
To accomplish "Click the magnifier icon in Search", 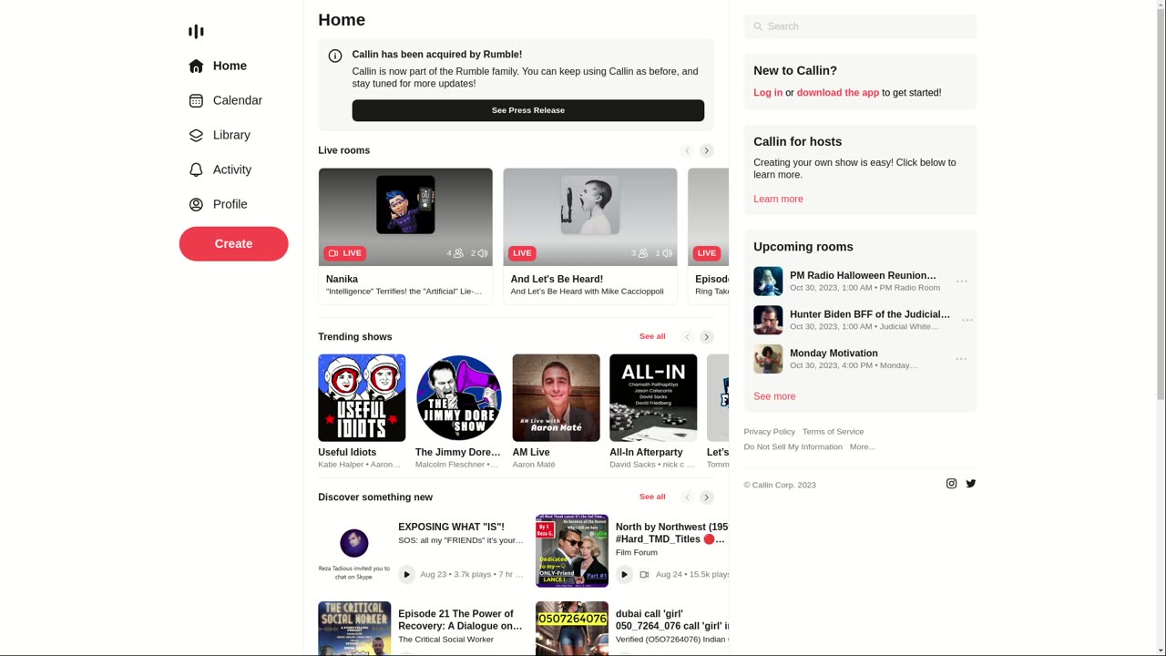I will [x=758, y=26].
